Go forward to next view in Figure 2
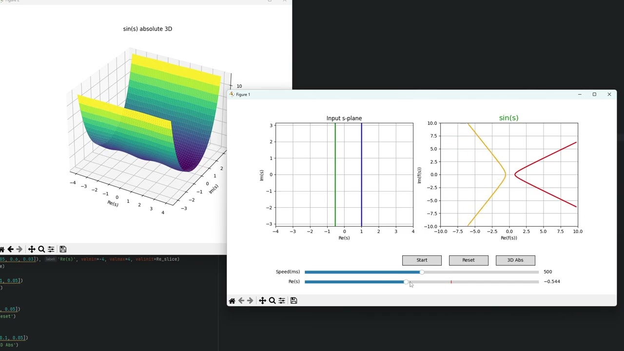The height and width of the screenshot is (351, 624). 19,249
